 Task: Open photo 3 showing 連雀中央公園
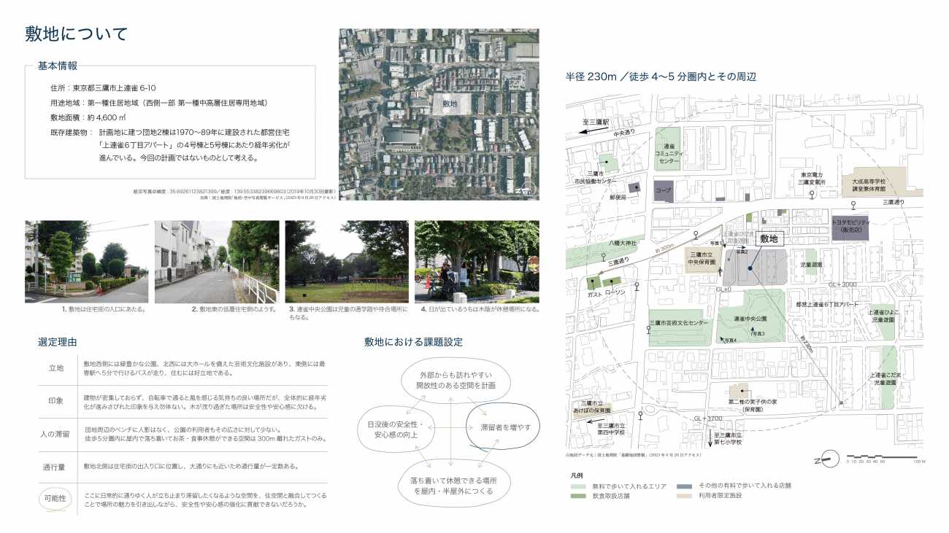[x=347, y=262]
